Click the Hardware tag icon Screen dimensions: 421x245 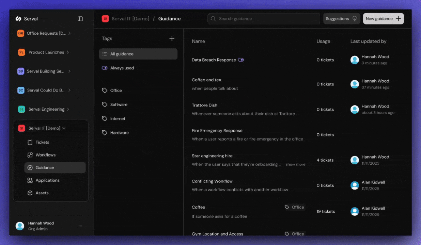[x=105, y=133]
